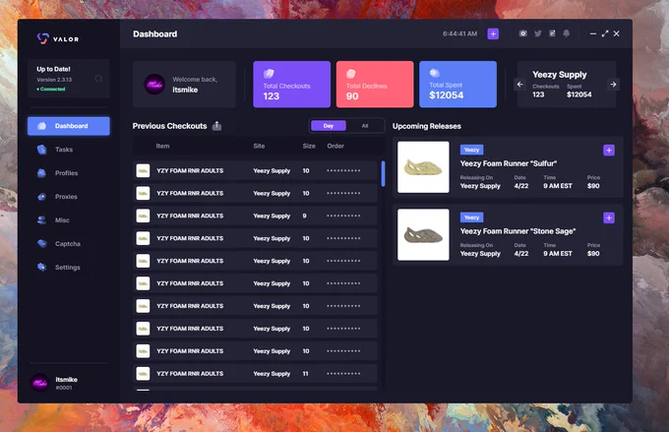Image resolution: width=669 pixels, height=432 pixels.
Task: Click the Valor logo icon
Action: tap(42, 38)
